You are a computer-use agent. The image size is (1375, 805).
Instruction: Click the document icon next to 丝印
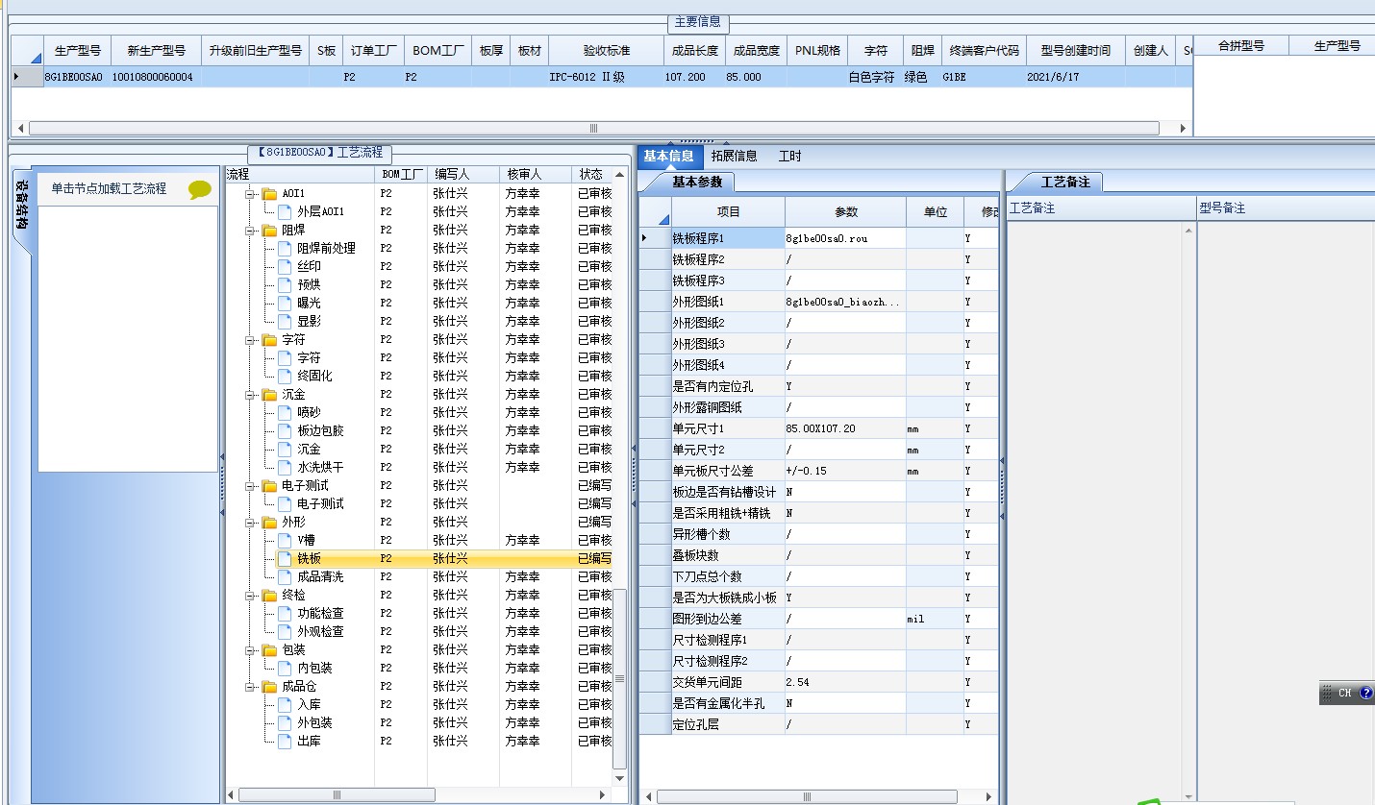coord(285,266)
